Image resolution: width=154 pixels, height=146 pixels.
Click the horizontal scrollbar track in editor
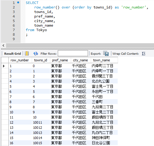coord(80,46)
